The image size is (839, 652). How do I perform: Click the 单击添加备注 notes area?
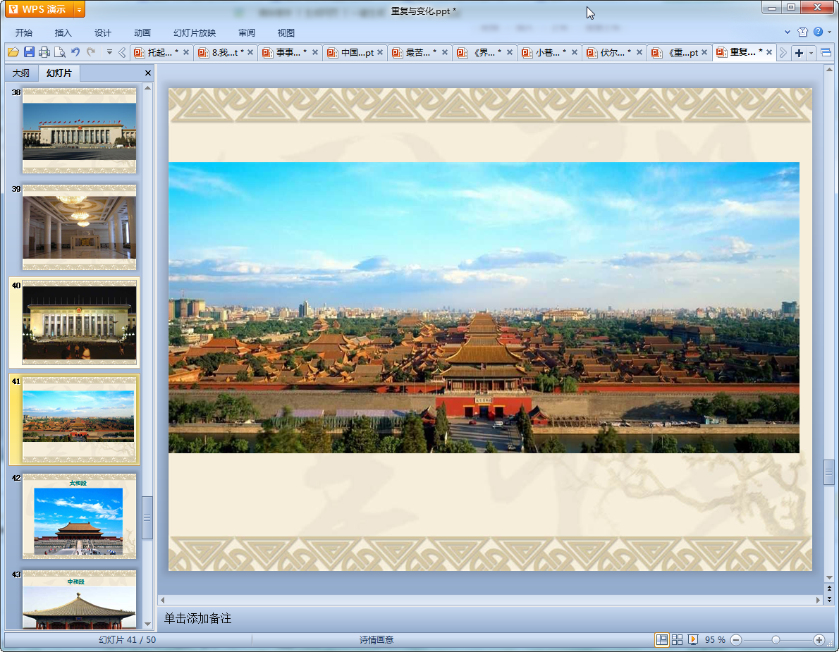(x=198, y=618)
